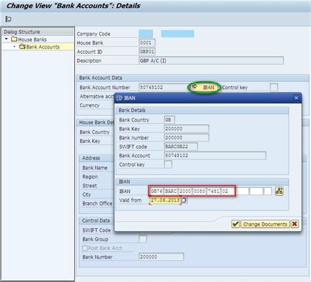The height and width of the screenshot is (282, 311).
Task: Select the House Banks folder icon
Action: [x=14, y=39]
